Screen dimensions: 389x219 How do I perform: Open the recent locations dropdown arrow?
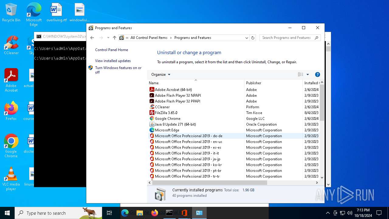click(108, 38)
